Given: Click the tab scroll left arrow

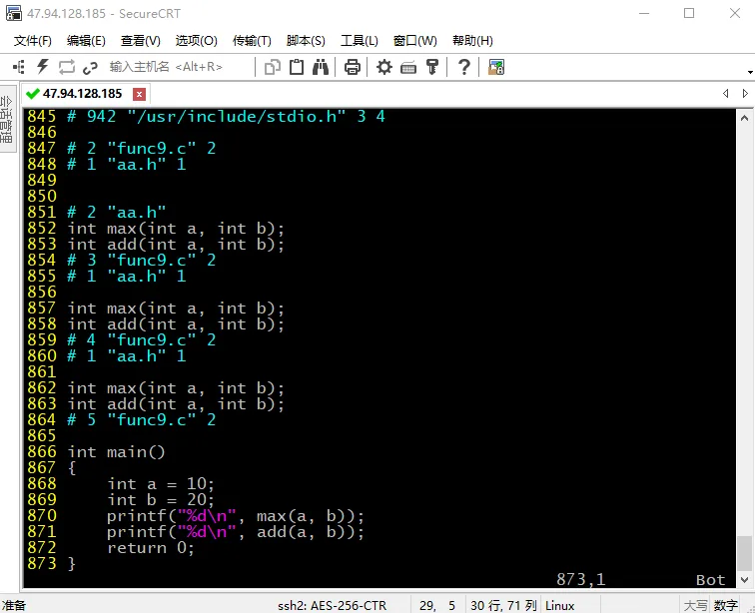Looking at the screenshot, I should (726, 94).
